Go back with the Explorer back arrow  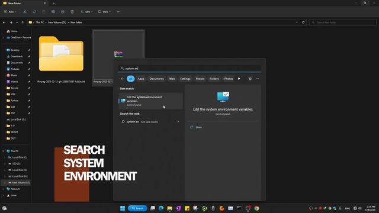[x=4, y=22]
